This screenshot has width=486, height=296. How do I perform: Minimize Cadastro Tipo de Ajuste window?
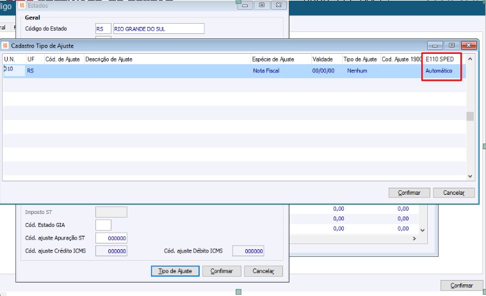click(435, 45)
